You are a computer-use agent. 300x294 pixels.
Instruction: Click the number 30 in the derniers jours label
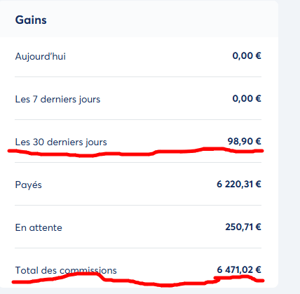pyautogui.click(x=39, y=142)
